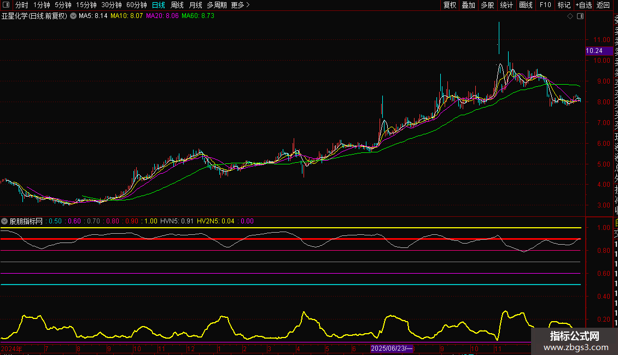Open the 更多 periods expander
This screenshot has height=355, width=618.
(240, 5)
